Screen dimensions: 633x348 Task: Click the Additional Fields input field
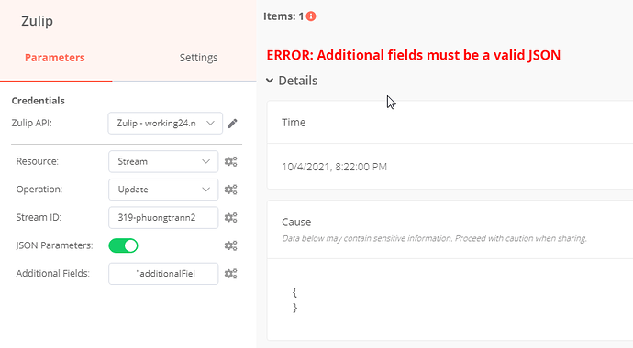tap(163, 274)
